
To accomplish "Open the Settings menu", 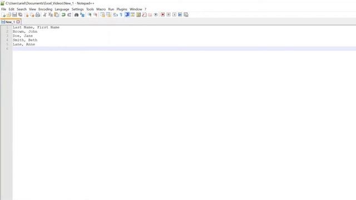I will pyautogui.click(x=77, y=9).
